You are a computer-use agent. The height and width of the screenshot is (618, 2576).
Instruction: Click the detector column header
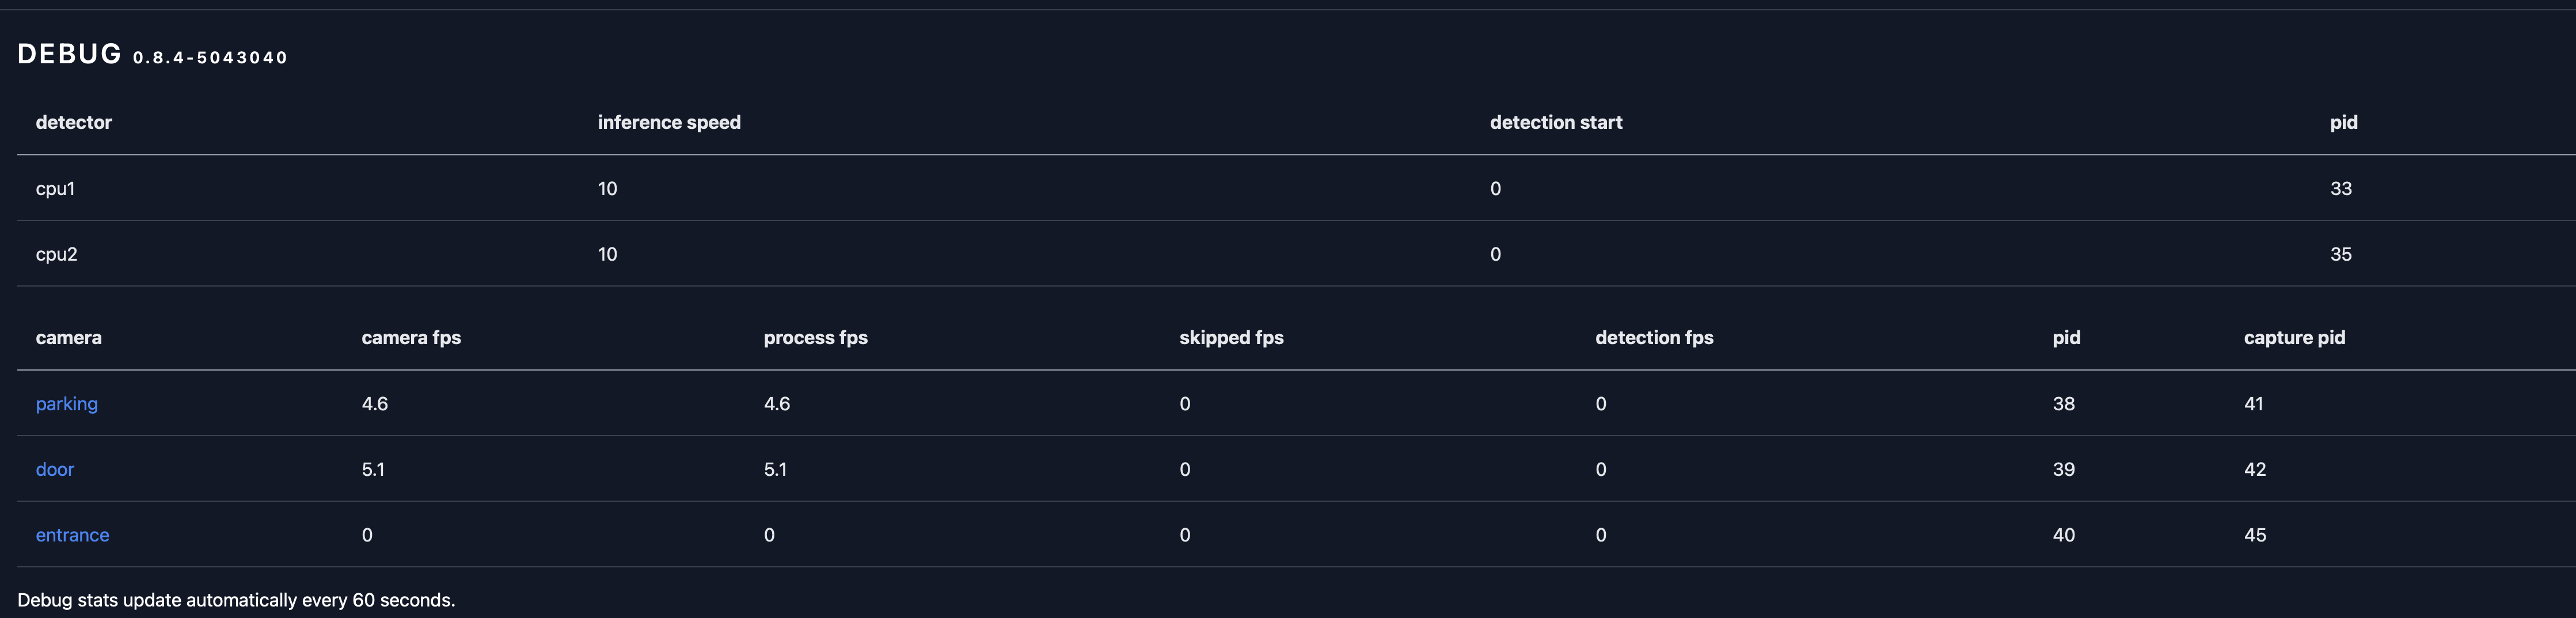(73, 122)
